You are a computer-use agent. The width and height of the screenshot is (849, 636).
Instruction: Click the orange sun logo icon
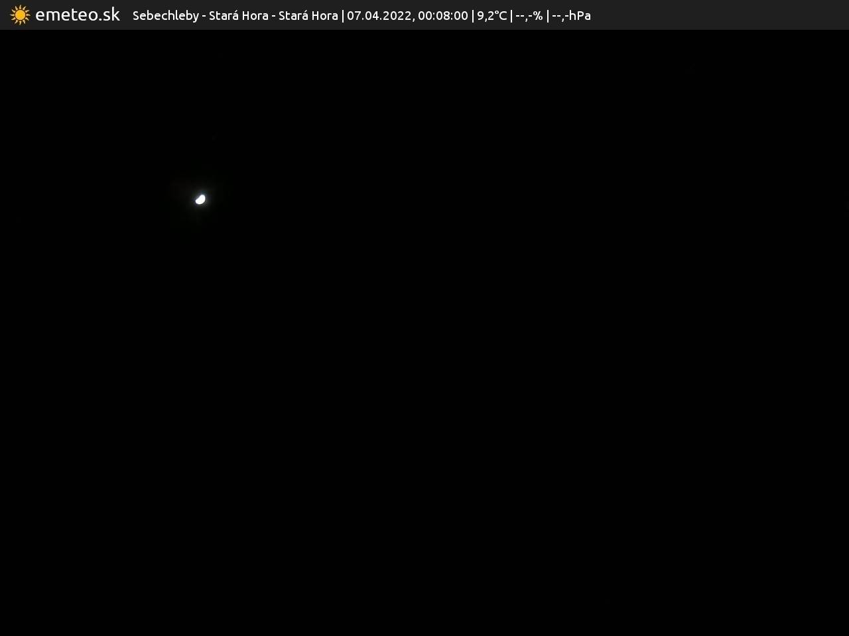click(x=20, y=15)
